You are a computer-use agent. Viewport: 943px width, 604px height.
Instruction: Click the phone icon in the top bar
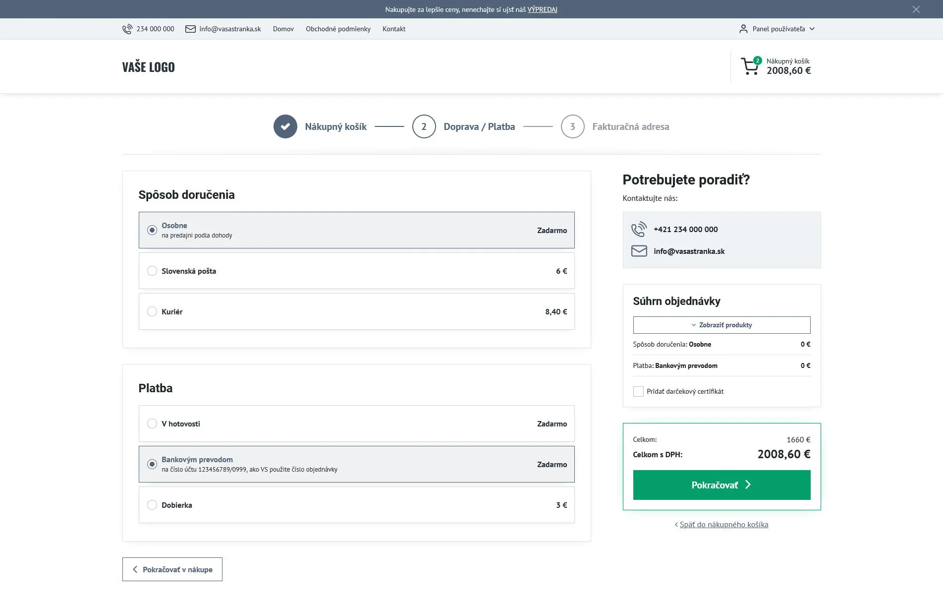click(127, 29)
